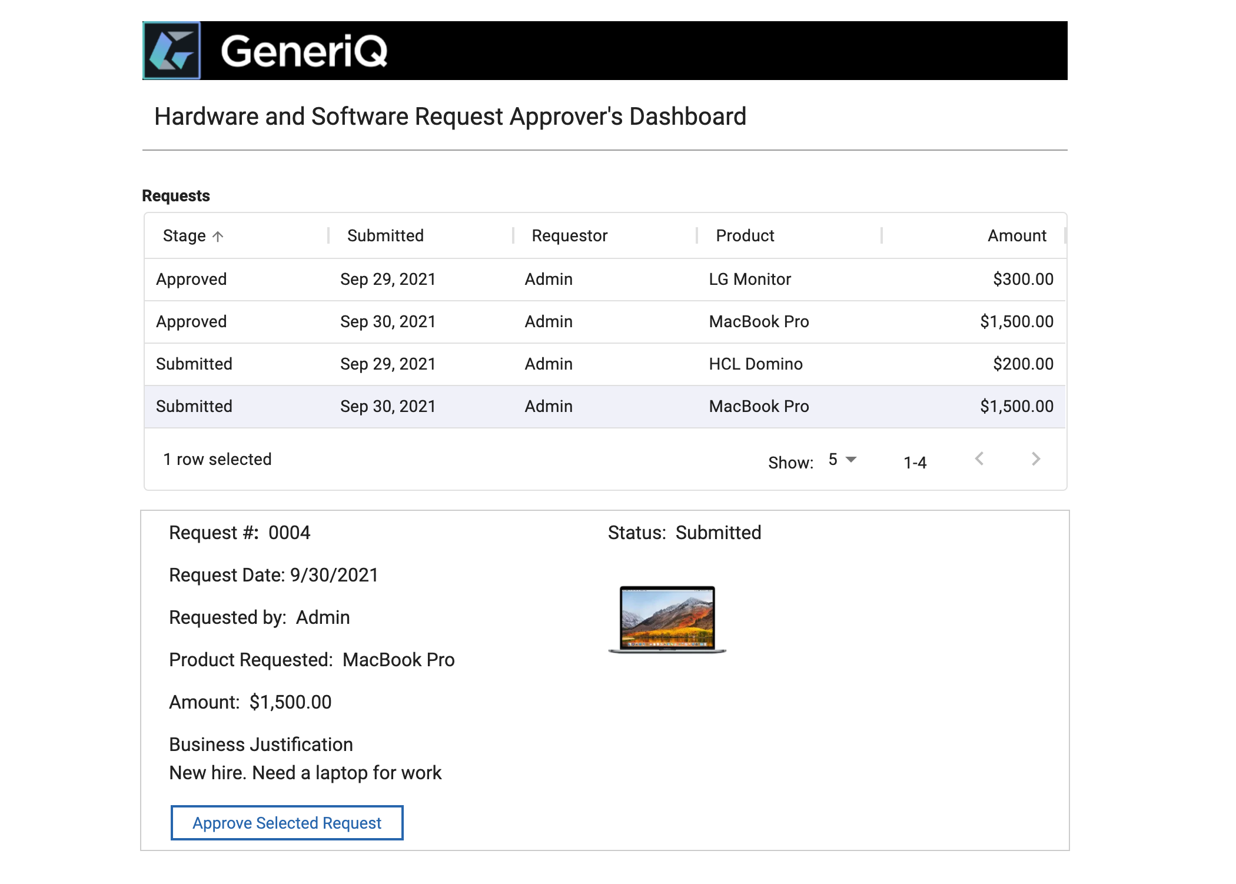Image resolution: width=1236 pixels, height=884 pixels.
Task: Click the Status: Submitted text
Action: (x=685, y=533)
